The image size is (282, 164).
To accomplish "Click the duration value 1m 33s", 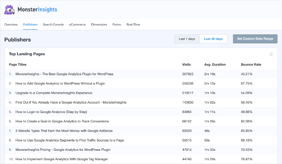I will (210, 150).
